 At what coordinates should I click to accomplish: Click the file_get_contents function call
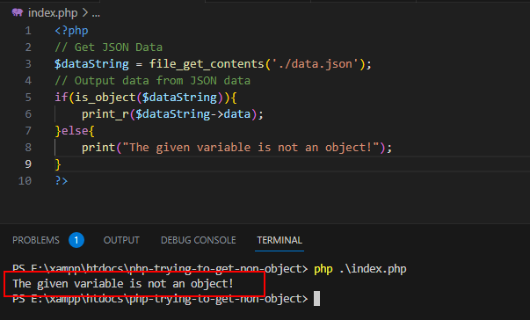207,64
